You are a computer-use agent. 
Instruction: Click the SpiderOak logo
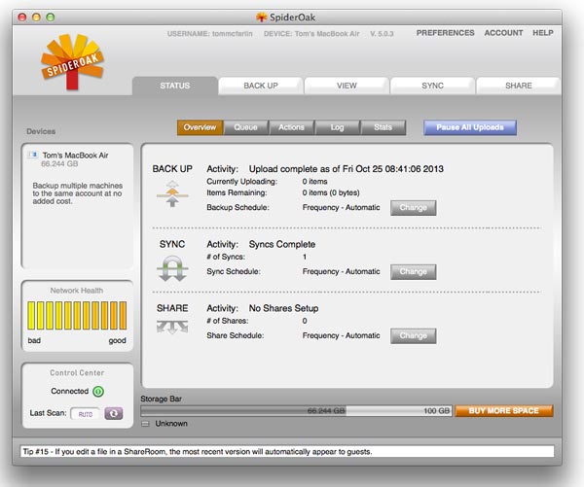click(72, 62)
